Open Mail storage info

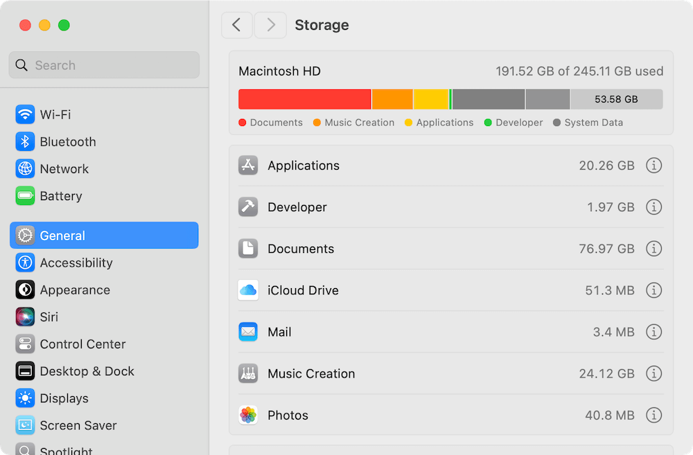[x=653, y=332]
